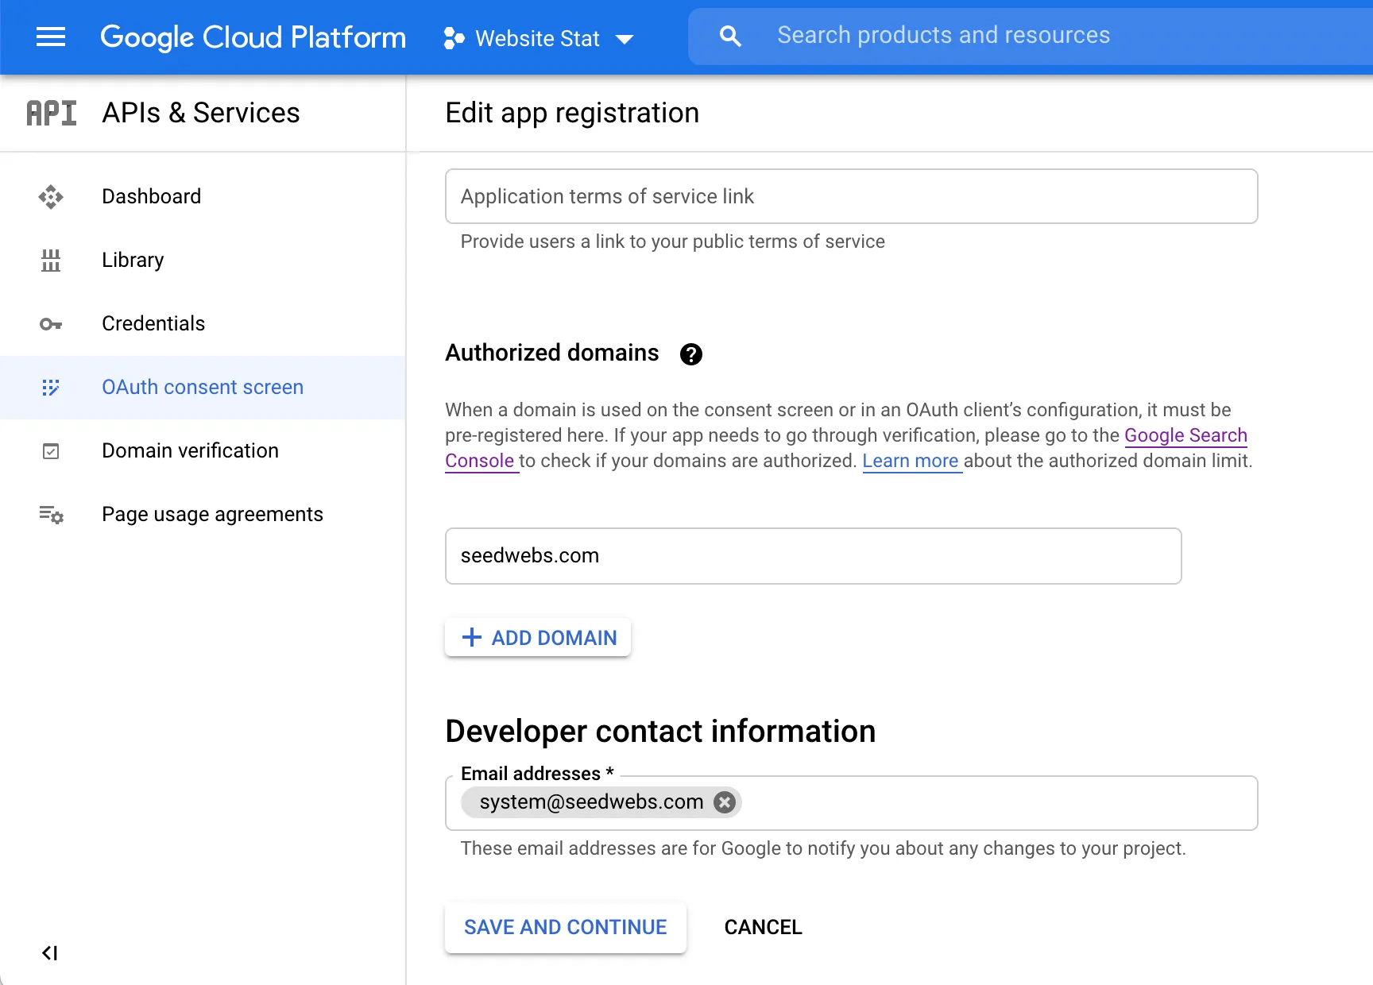Open the navigation hamburger menu
Image resolution: width=1373 pixels, height=985 pixels.
50,37
